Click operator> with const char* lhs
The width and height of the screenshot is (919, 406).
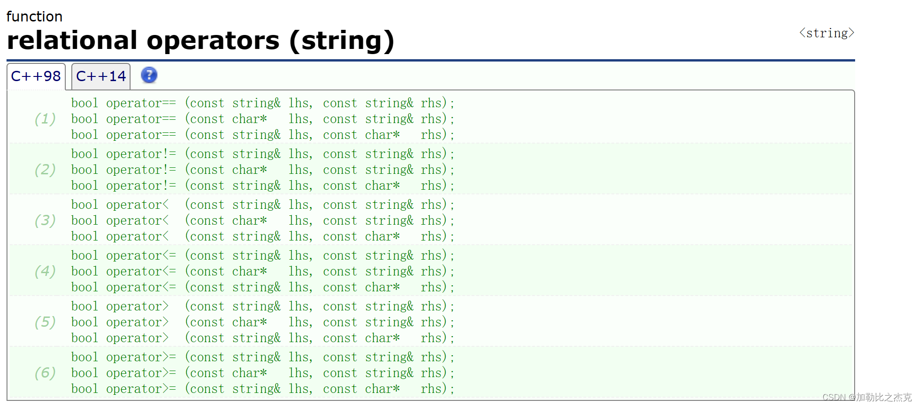pyautogui.click(x=263, y=322)
